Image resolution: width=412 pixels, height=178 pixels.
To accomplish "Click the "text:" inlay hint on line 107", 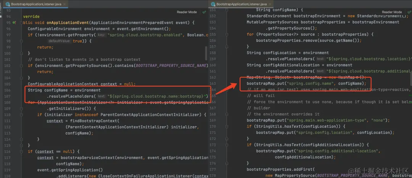I will 101,96.
